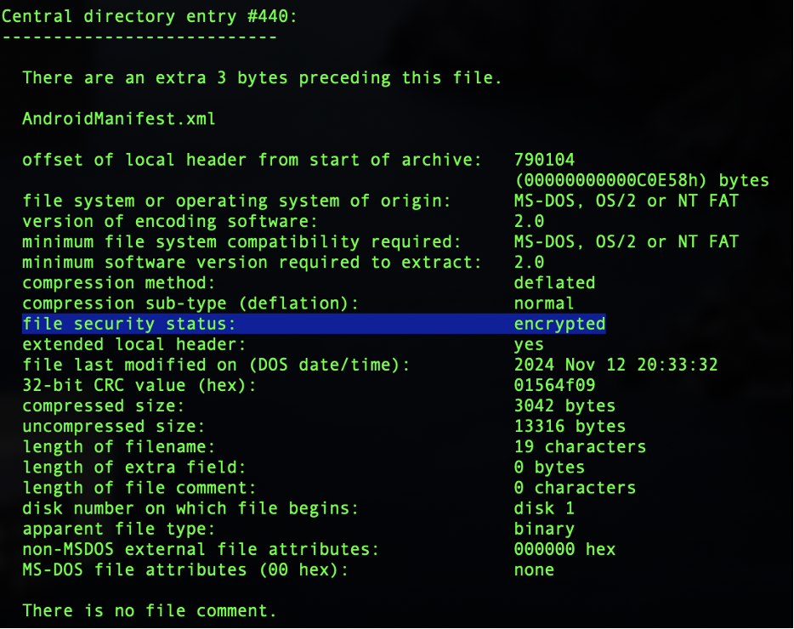Select the value '19 characters'
Screen dimensions: 794x629
581,447
